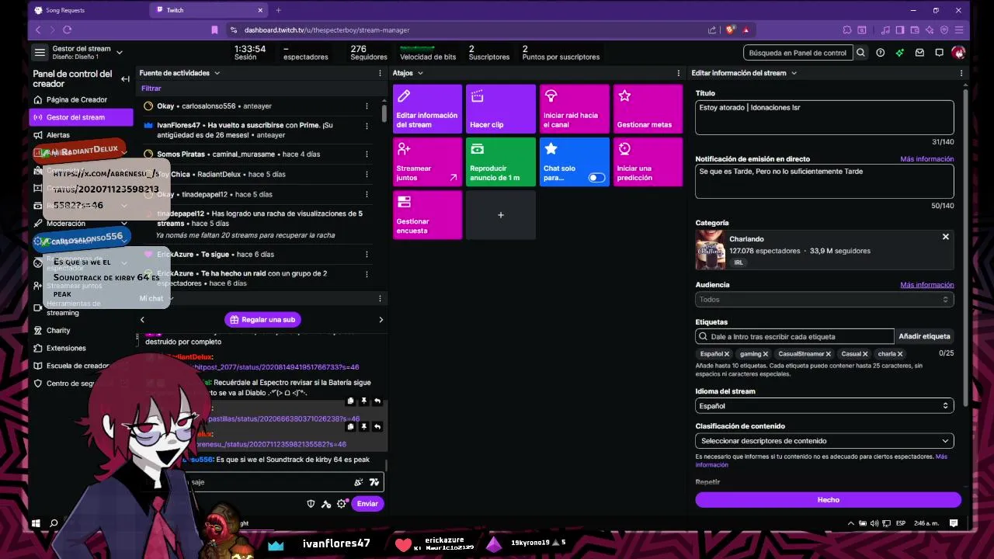Click the chat settings gear icon
994x559 pixels.
click(x=341, y=504)
